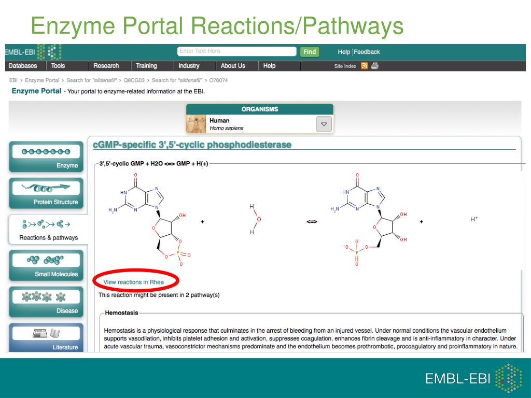Click the Homo sapiens species name
531x398 pixels.
[227, 129]
